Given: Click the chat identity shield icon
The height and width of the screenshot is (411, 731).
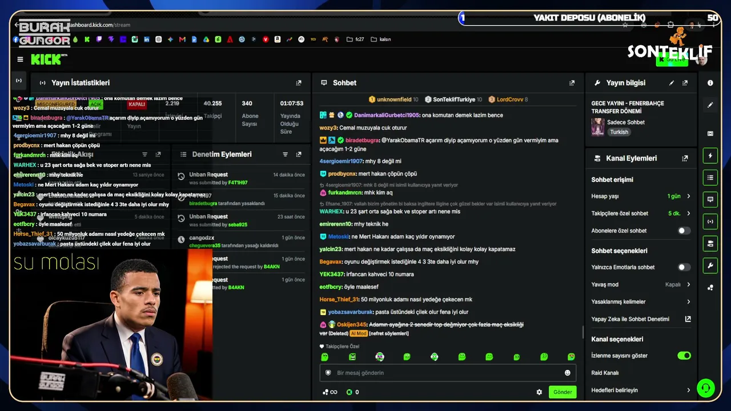Looking at the screenshot, I should [328, 373].
